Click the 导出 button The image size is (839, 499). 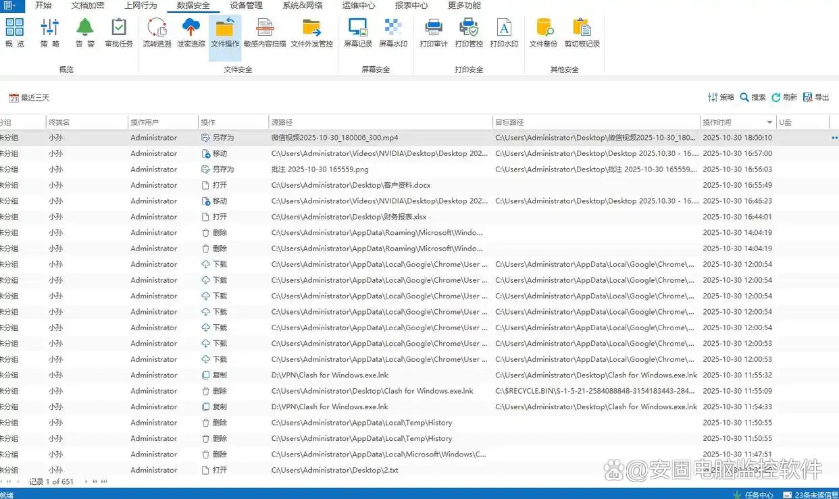coord(816,97)
